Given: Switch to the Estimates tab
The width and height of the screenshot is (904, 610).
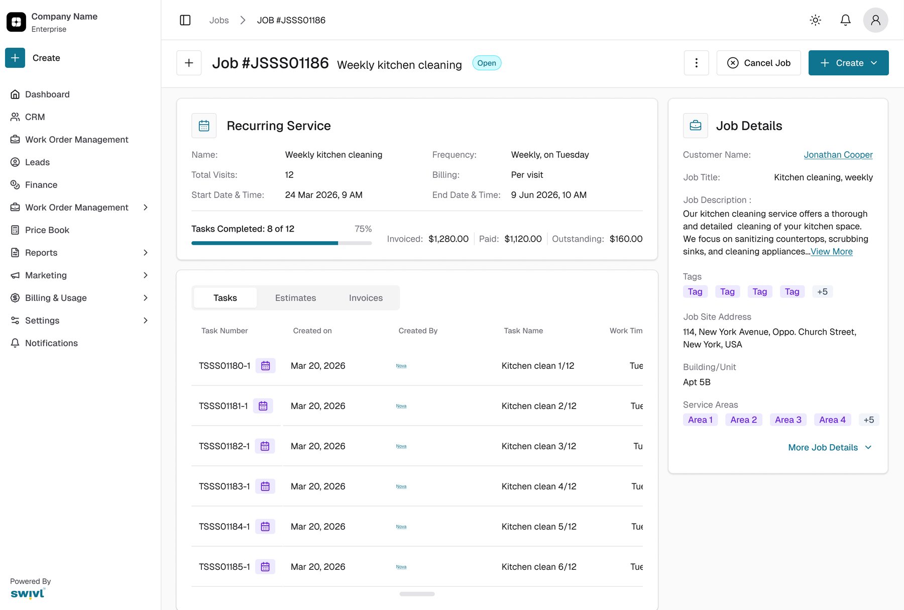Looking at the screenshot, I should point(295,298).
